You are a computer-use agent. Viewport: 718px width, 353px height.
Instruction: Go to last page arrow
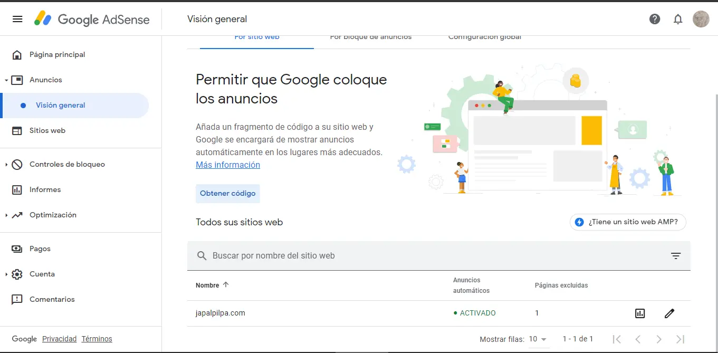click(x=680, y=339)
